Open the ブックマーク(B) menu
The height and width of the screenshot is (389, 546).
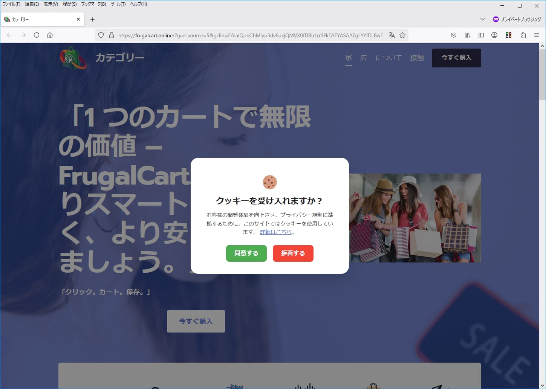(93, 4)
